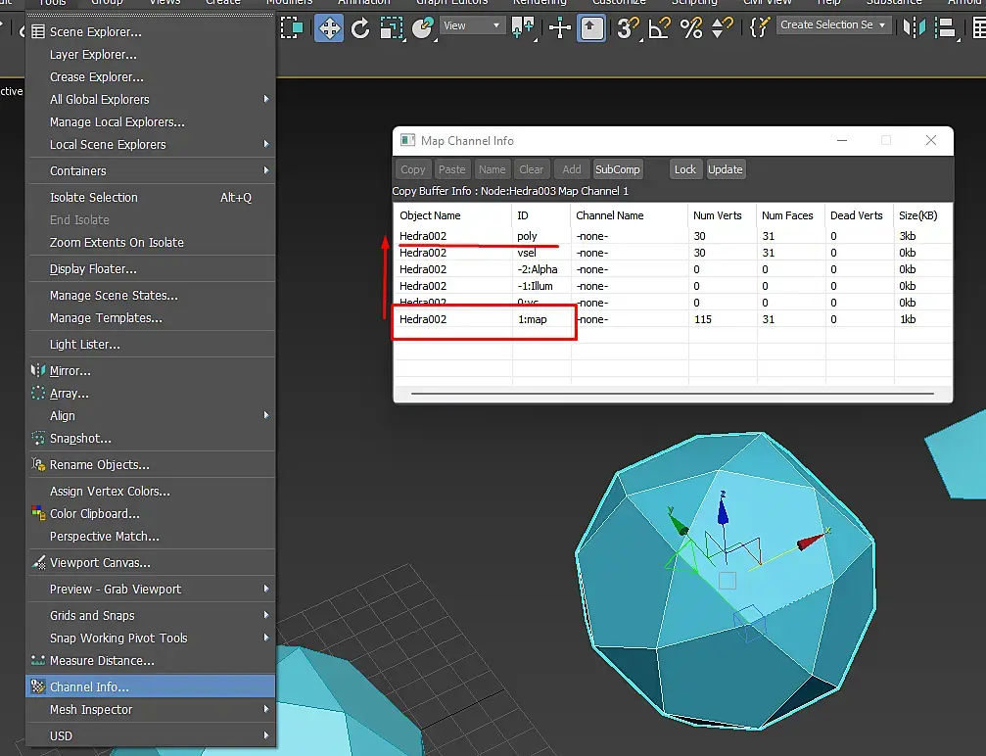
Task: Toggle the SubComp button
Action: [617, 169]
